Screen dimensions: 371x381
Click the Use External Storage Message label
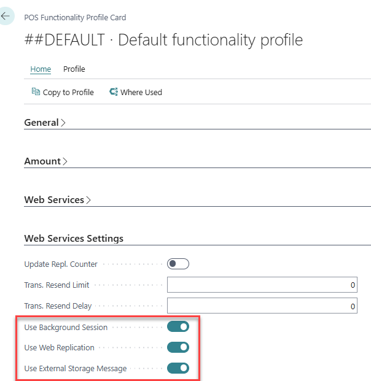[x=76, y=369]
